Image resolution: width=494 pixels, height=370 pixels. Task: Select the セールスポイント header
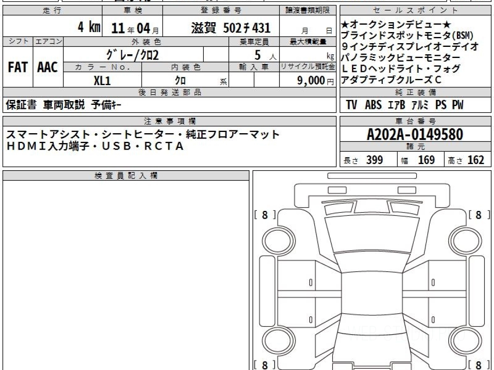coord(415,11)
